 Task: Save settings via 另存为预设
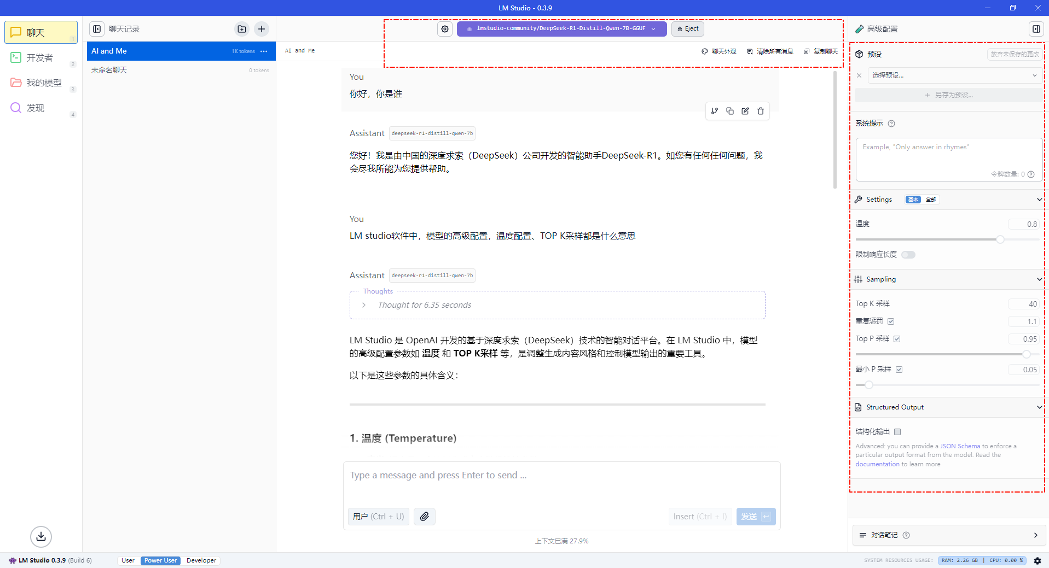tap(949, 95)
